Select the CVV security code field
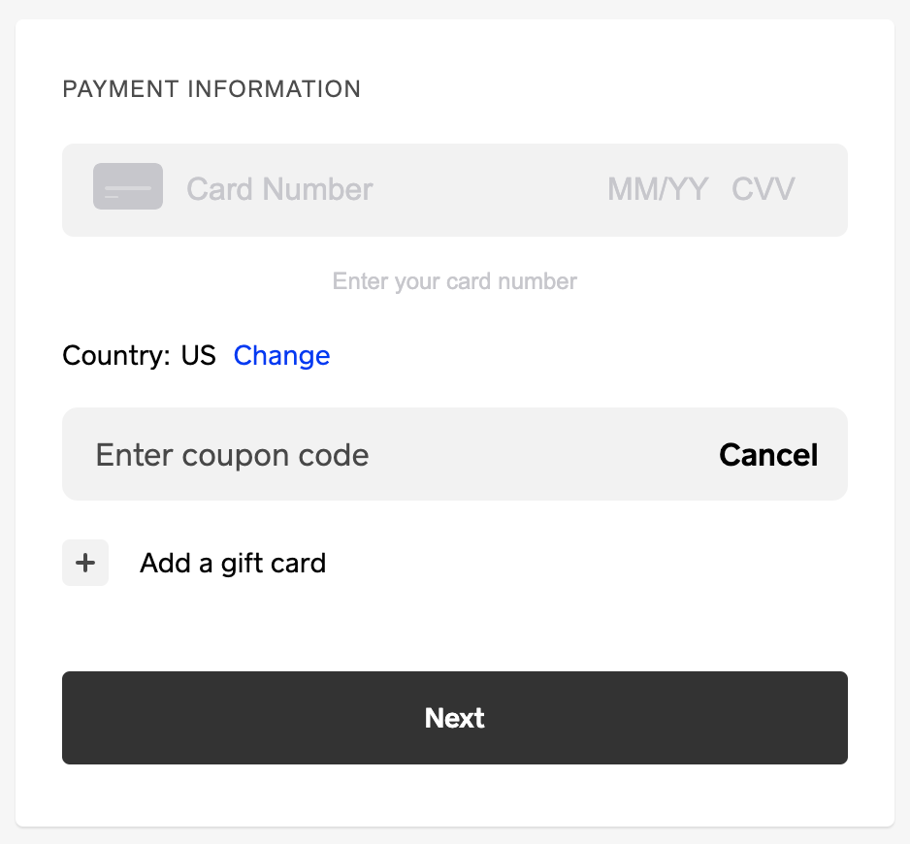Viewport: 910px width, 844px height. tap(763, 189)
